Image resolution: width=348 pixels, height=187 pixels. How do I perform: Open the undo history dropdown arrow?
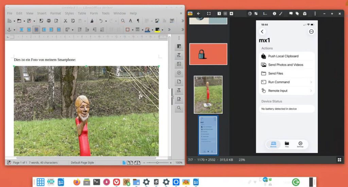[106, 21]
